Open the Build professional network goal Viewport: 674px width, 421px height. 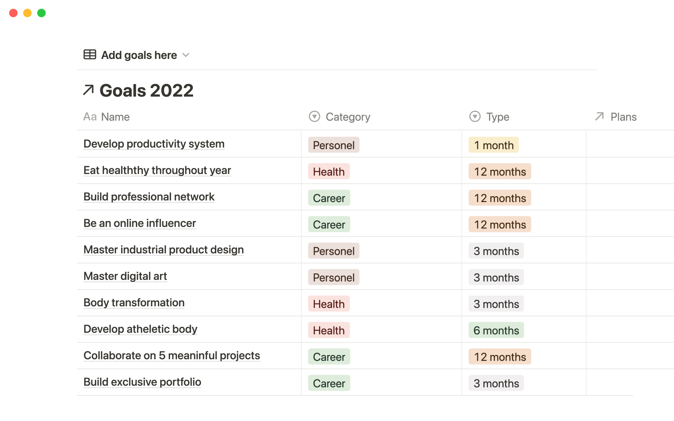click(149, 197)
